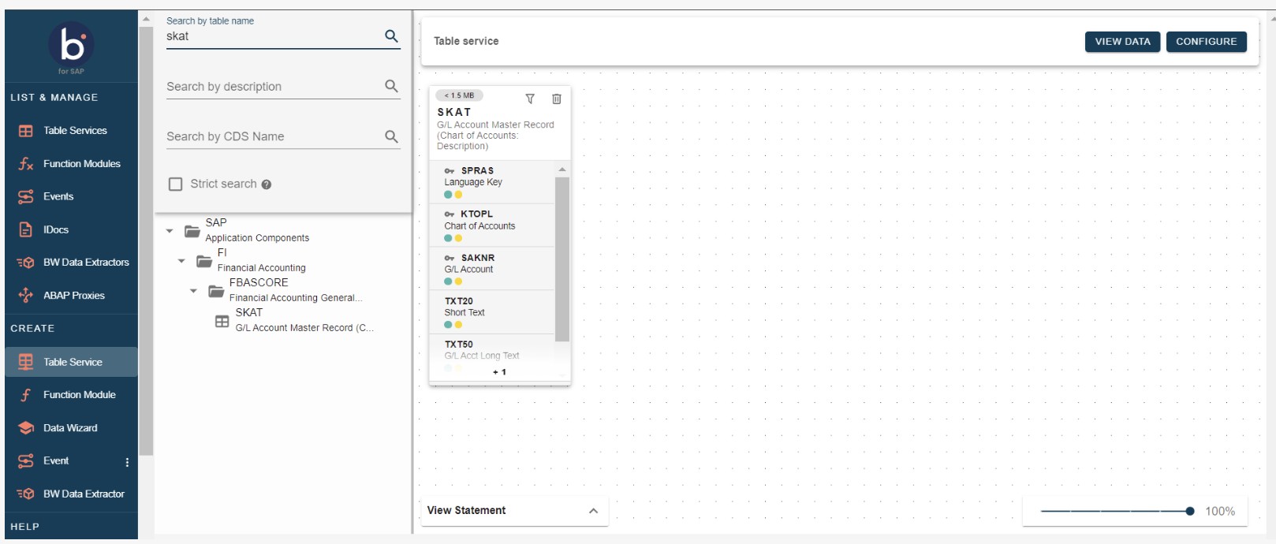Click the zoom slider handle at 100%
This screenshot has width=1276, height=544.
point(1189,512)
